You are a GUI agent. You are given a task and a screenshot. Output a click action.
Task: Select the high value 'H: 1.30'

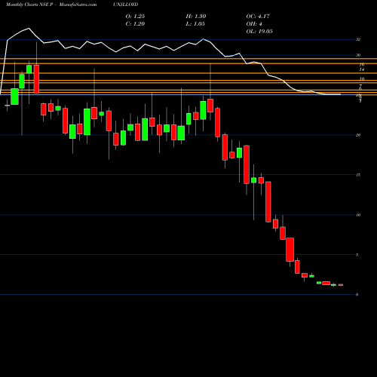pos(196,16)
